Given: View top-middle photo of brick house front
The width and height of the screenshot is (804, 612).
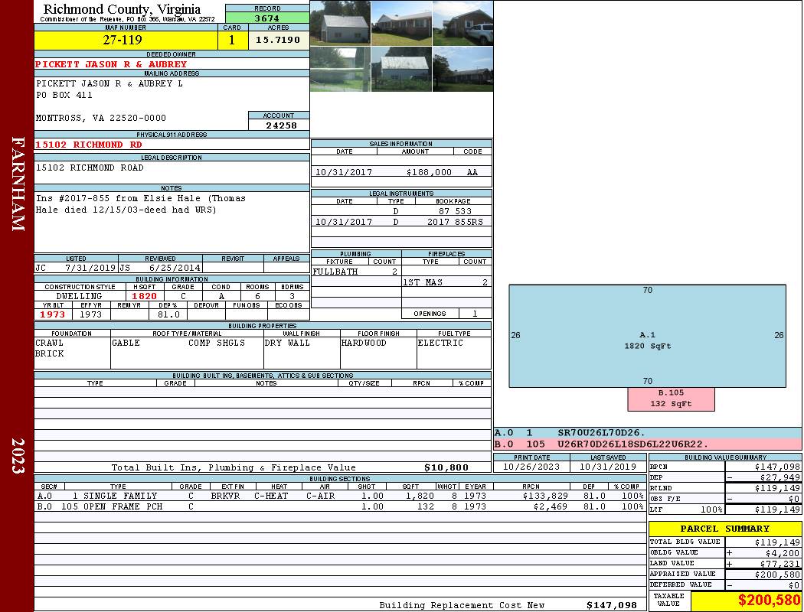Looking at the screenshot, I should pos(401,23).
